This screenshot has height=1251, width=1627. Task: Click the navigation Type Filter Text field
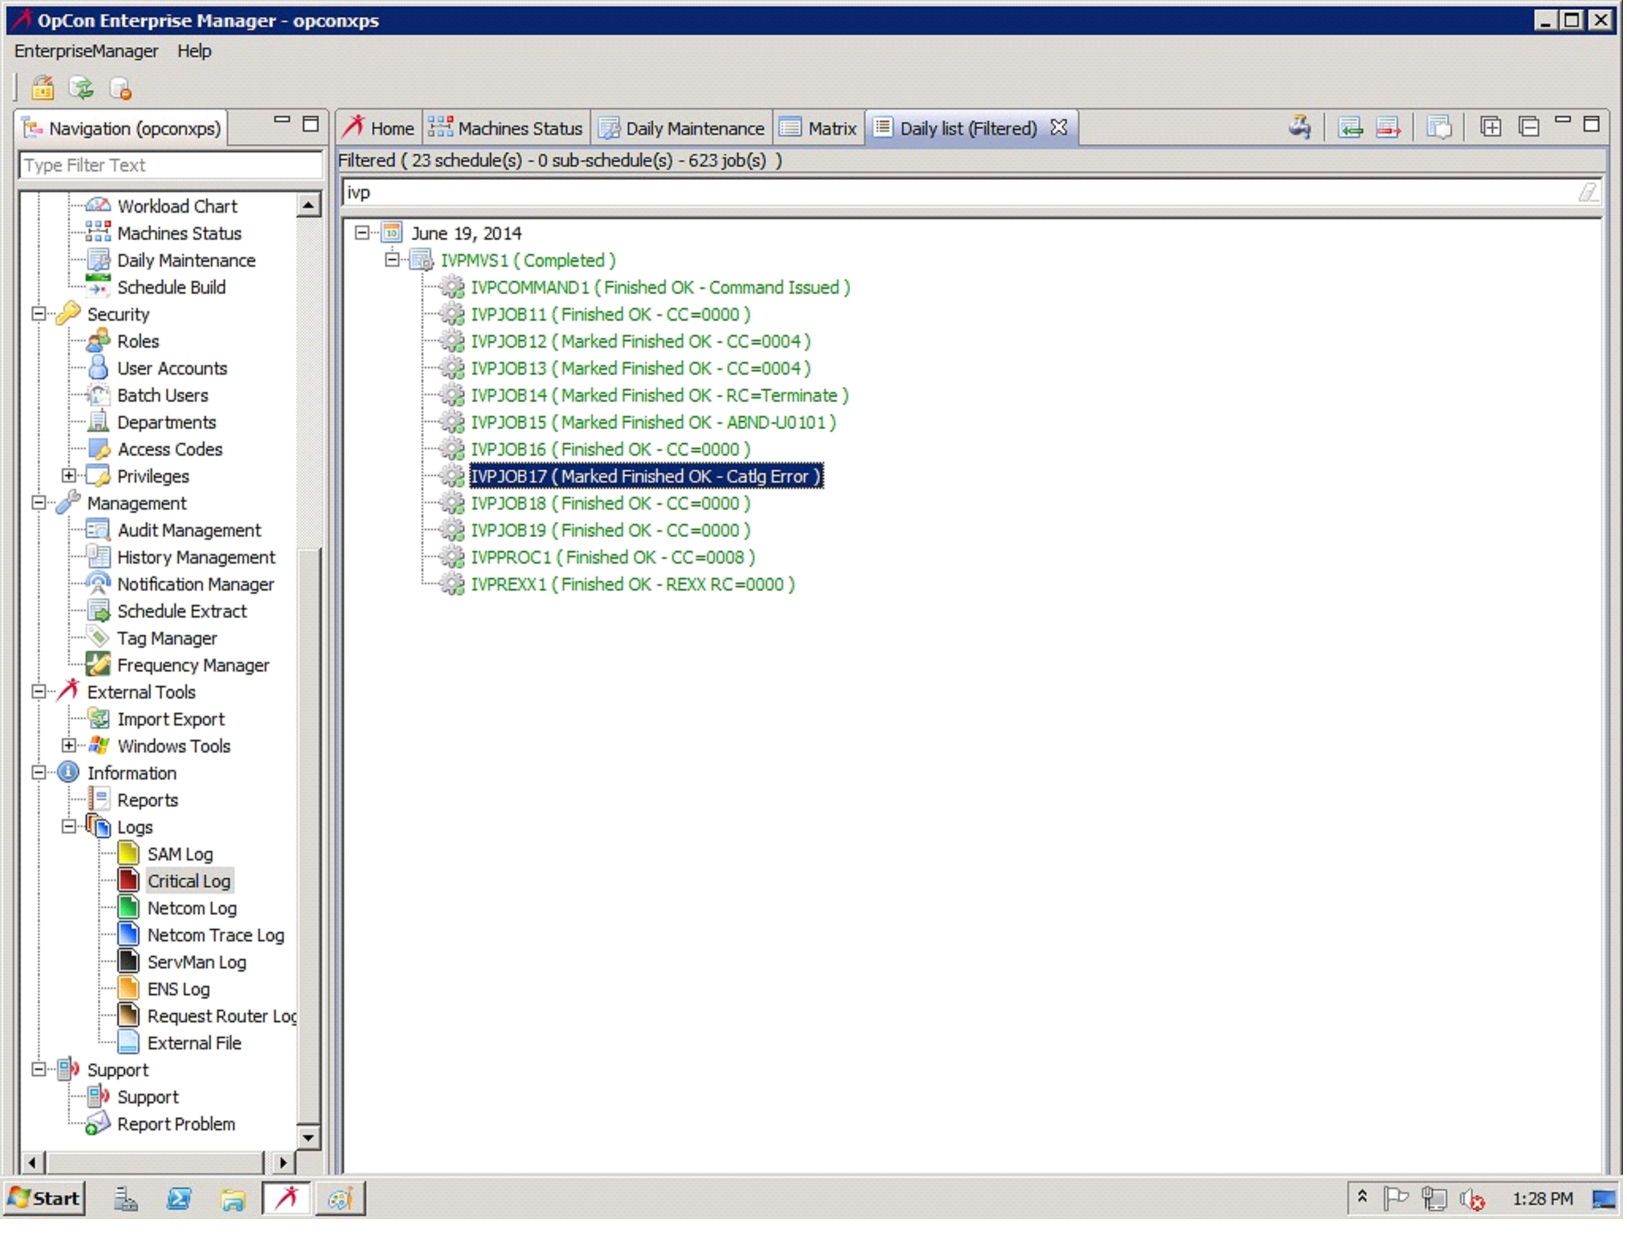tap(171, 165)
